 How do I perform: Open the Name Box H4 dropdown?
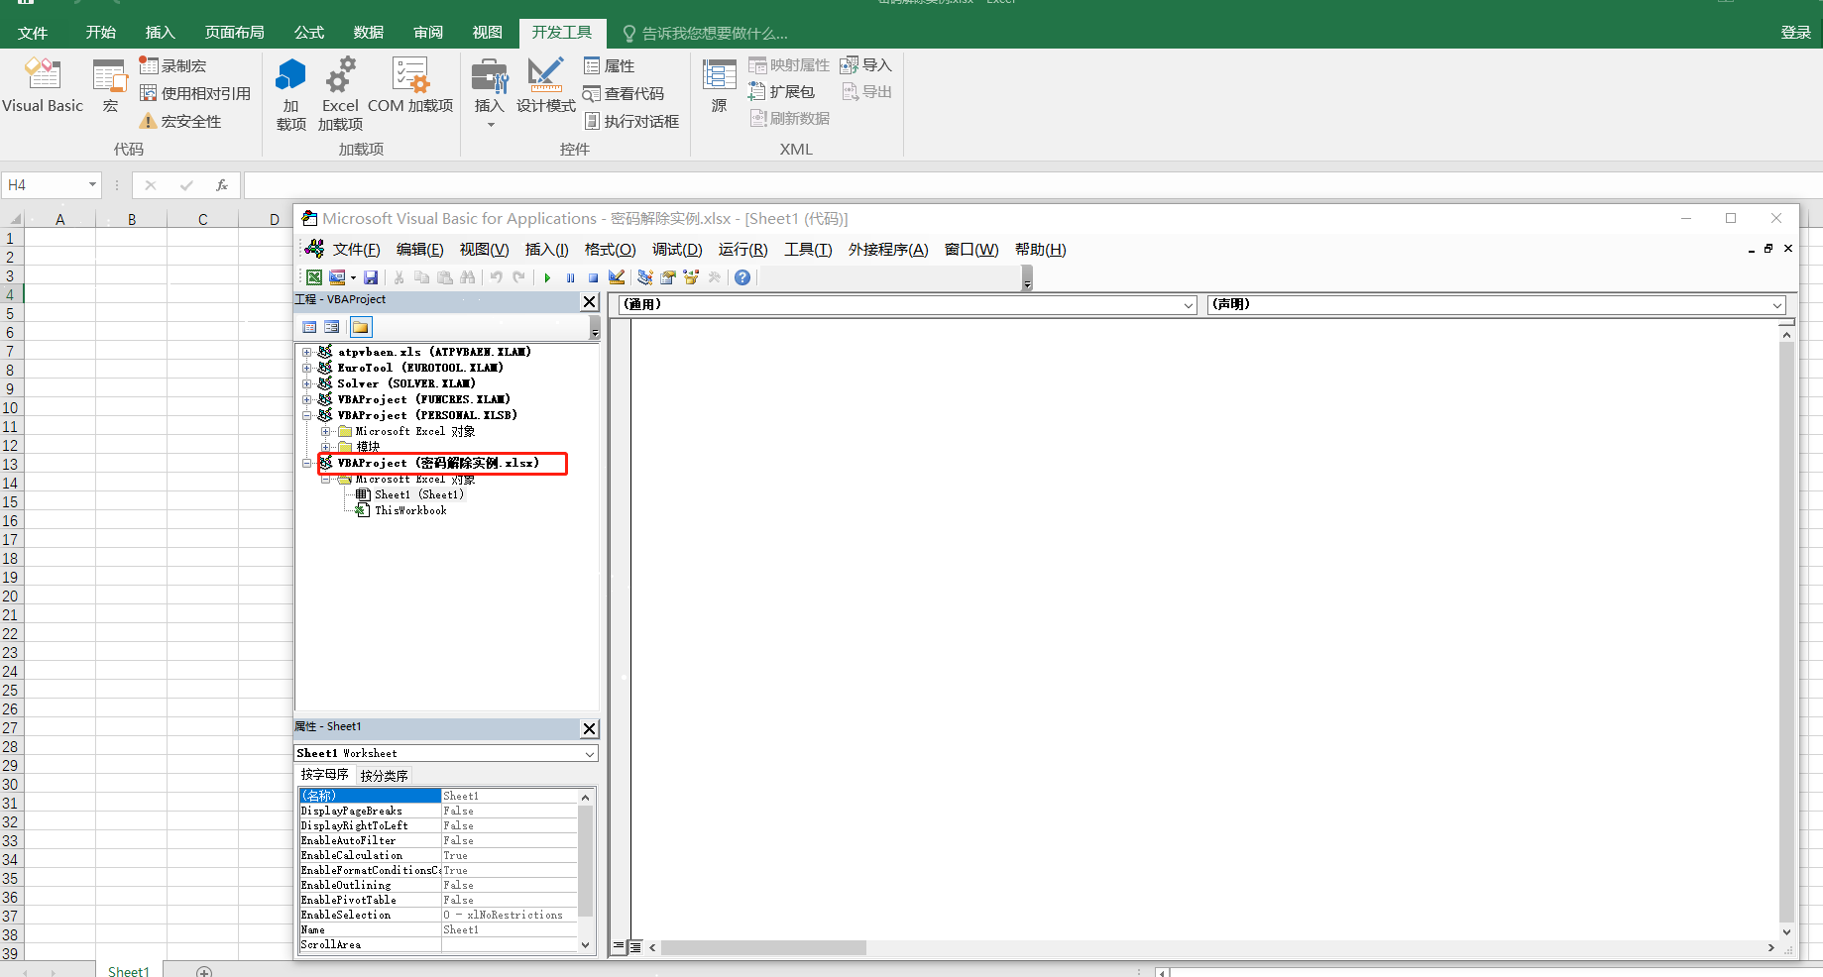click(92, 184)
